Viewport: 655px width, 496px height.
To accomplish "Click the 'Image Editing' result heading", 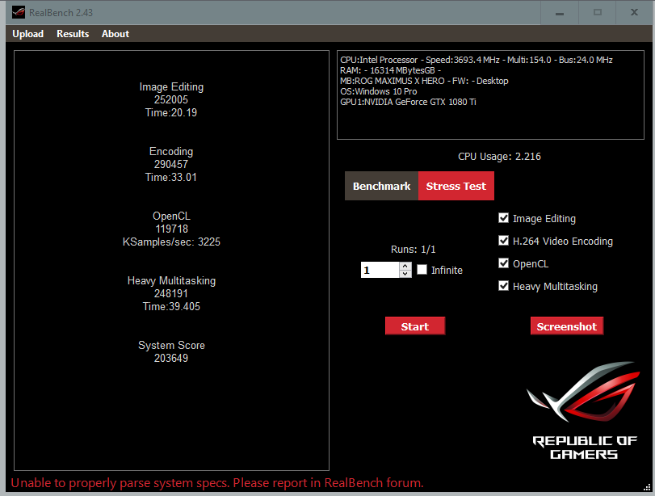I will [x=171, y=87].
